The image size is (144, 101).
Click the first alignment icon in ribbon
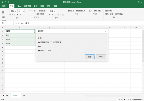point(29,11)
